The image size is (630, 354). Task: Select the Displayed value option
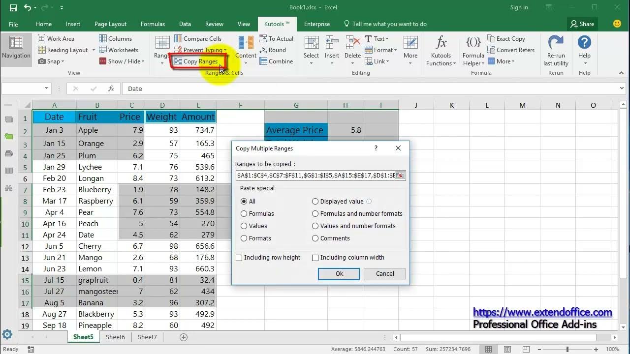pyautogui.click(x=338, y=201)
